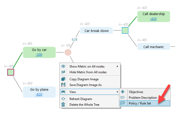Open the -820 payoff link on Go by plane
Screen dimensions: 175x113
tap(39, 94)
